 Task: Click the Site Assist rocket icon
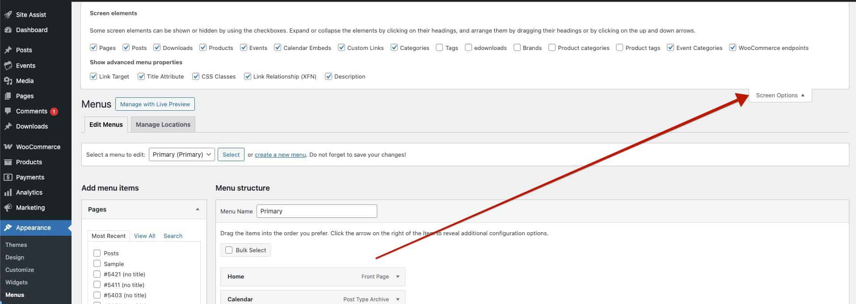pyautogui.click(x=8, y=15)
